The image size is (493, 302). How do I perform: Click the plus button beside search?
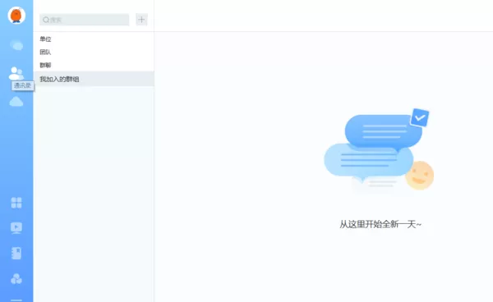click(x=141, y=20)
